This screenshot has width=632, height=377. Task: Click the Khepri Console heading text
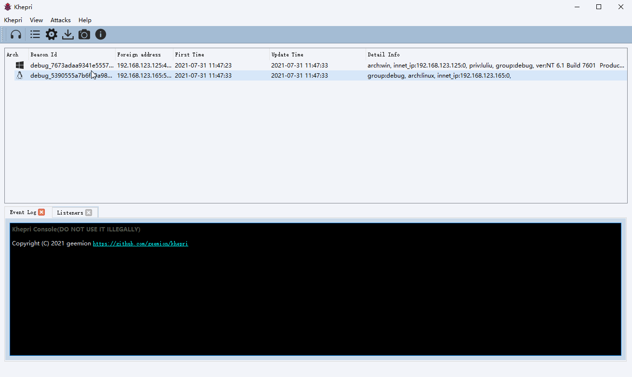pos(76,229)
